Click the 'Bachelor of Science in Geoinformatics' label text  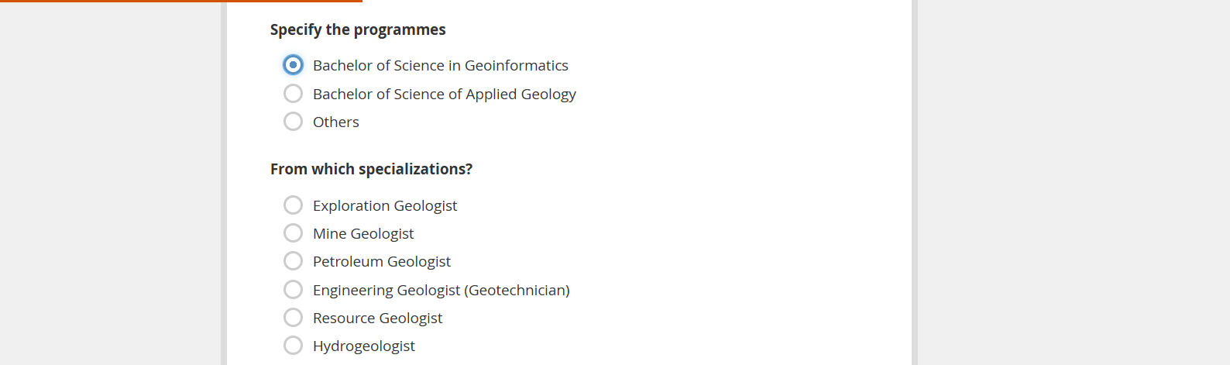point(440,66)
